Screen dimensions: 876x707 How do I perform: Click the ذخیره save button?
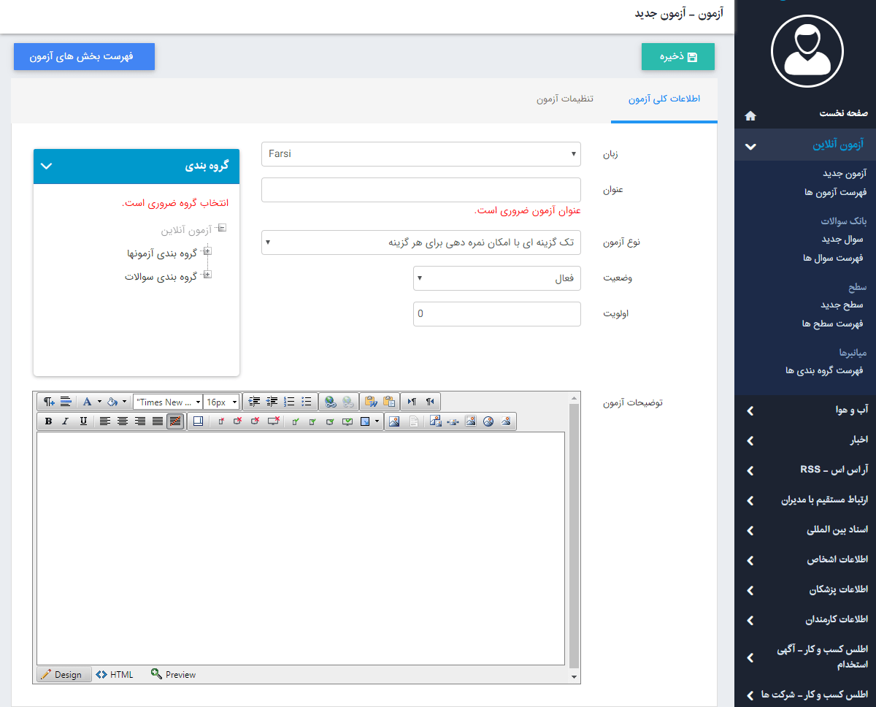[x=677, y=56]
